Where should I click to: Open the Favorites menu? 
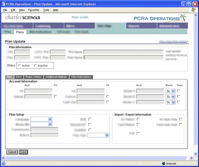click(x=34, y=10)
